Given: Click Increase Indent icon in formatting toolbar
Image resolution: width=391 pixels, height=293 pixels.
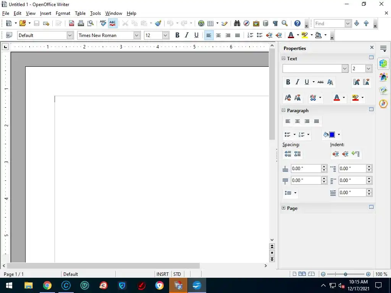Looking at the screenshot, I should 279,35.
